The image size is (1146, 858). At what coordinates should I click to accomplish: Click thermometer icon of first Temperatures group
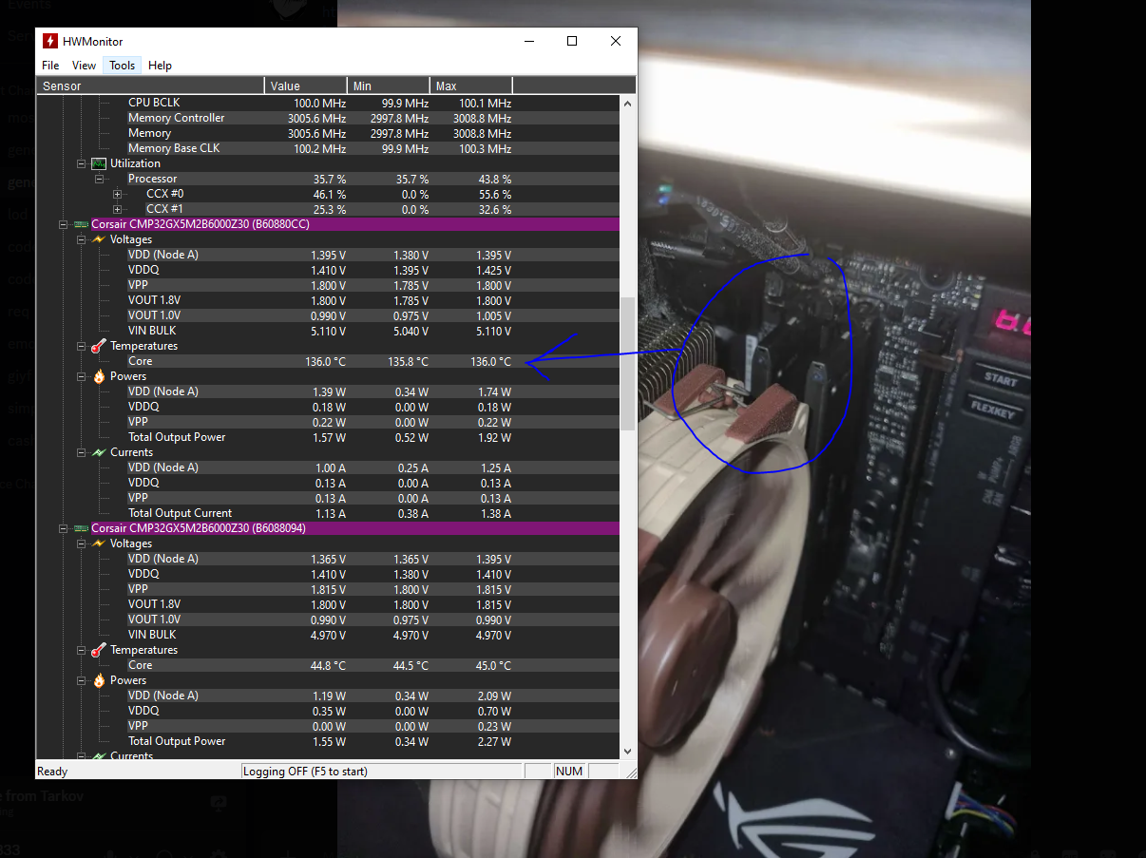click(x=99, y=346)
